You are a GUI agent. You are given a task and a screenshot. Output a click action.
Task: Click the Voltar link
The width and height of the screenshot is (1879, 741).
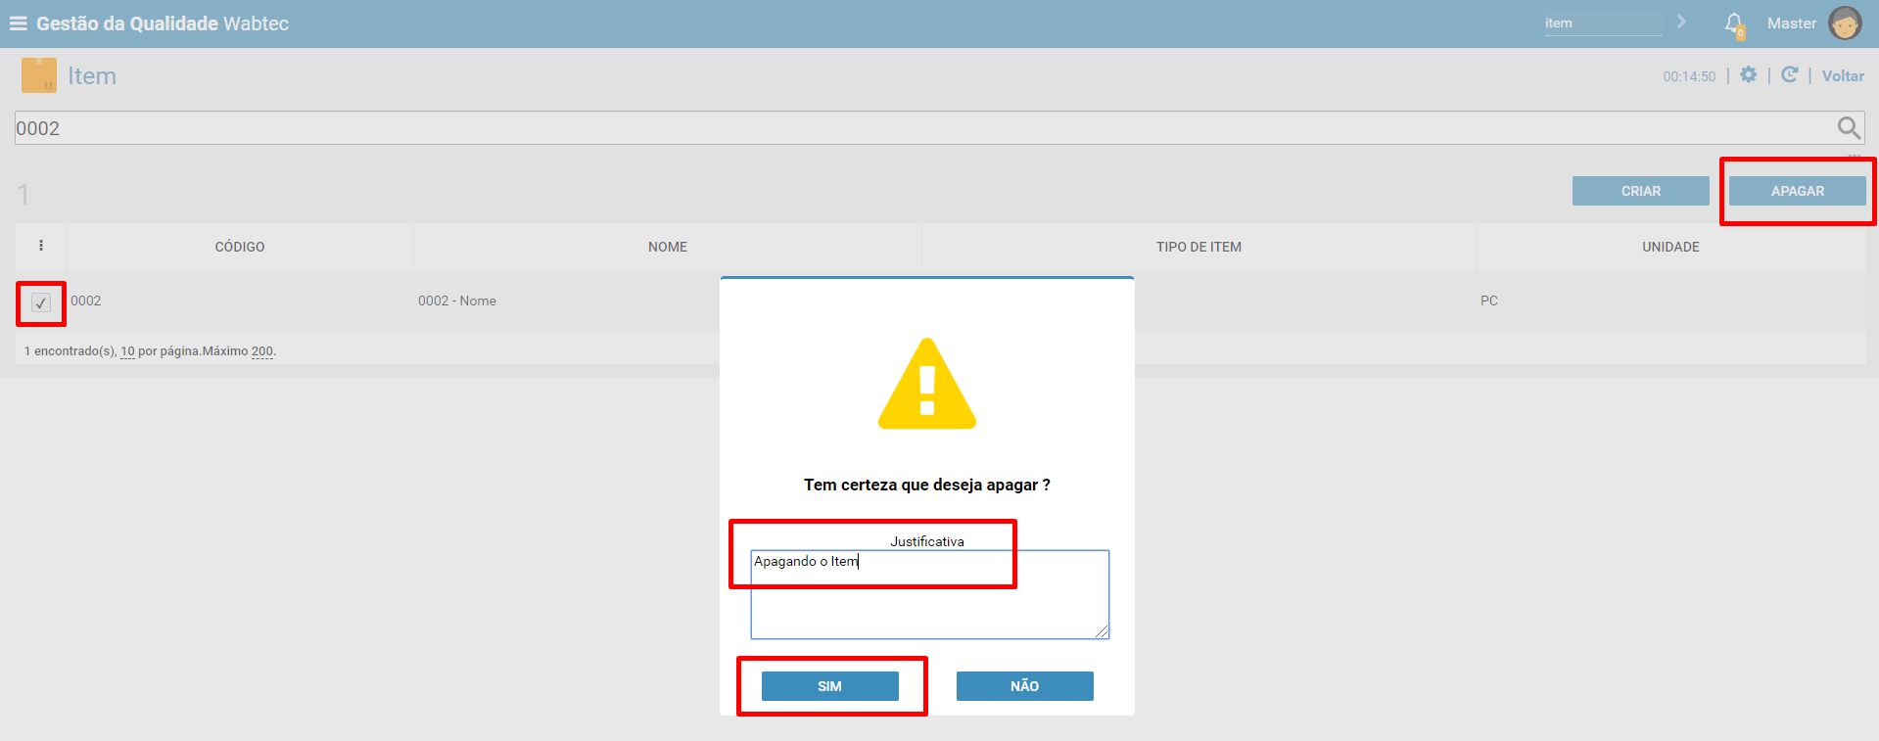click(1843, 76)
